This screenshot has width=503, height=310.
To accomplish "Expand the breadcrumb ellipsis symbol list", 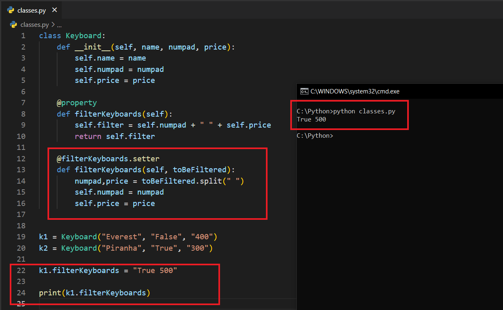I will click(59, 25).
